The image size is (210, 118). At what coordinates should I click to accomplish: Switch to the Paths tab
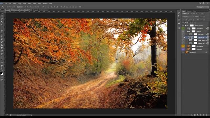pos(195,11)
